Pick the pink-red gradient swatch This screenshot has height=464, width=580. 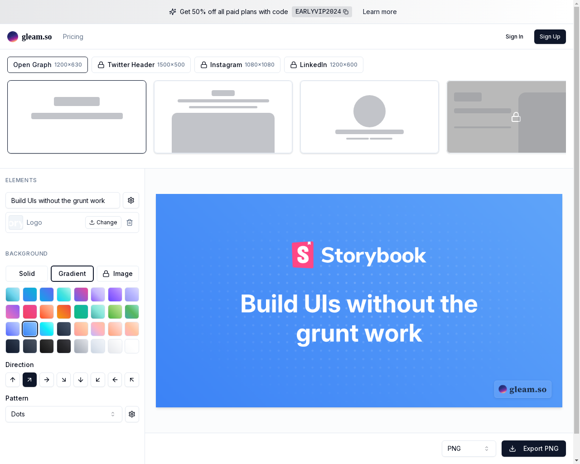pyautogui.click(x=29, y=312)
